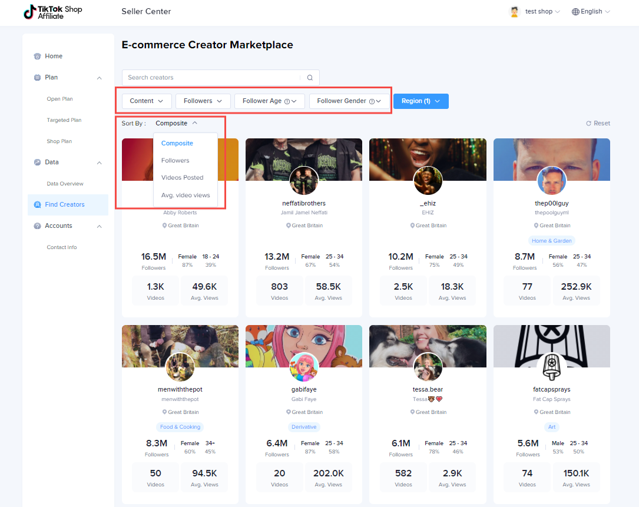Click location pin icon on neffatibrothers card
Viewport: 639px width, 507px height.
[x=288, y=226]
